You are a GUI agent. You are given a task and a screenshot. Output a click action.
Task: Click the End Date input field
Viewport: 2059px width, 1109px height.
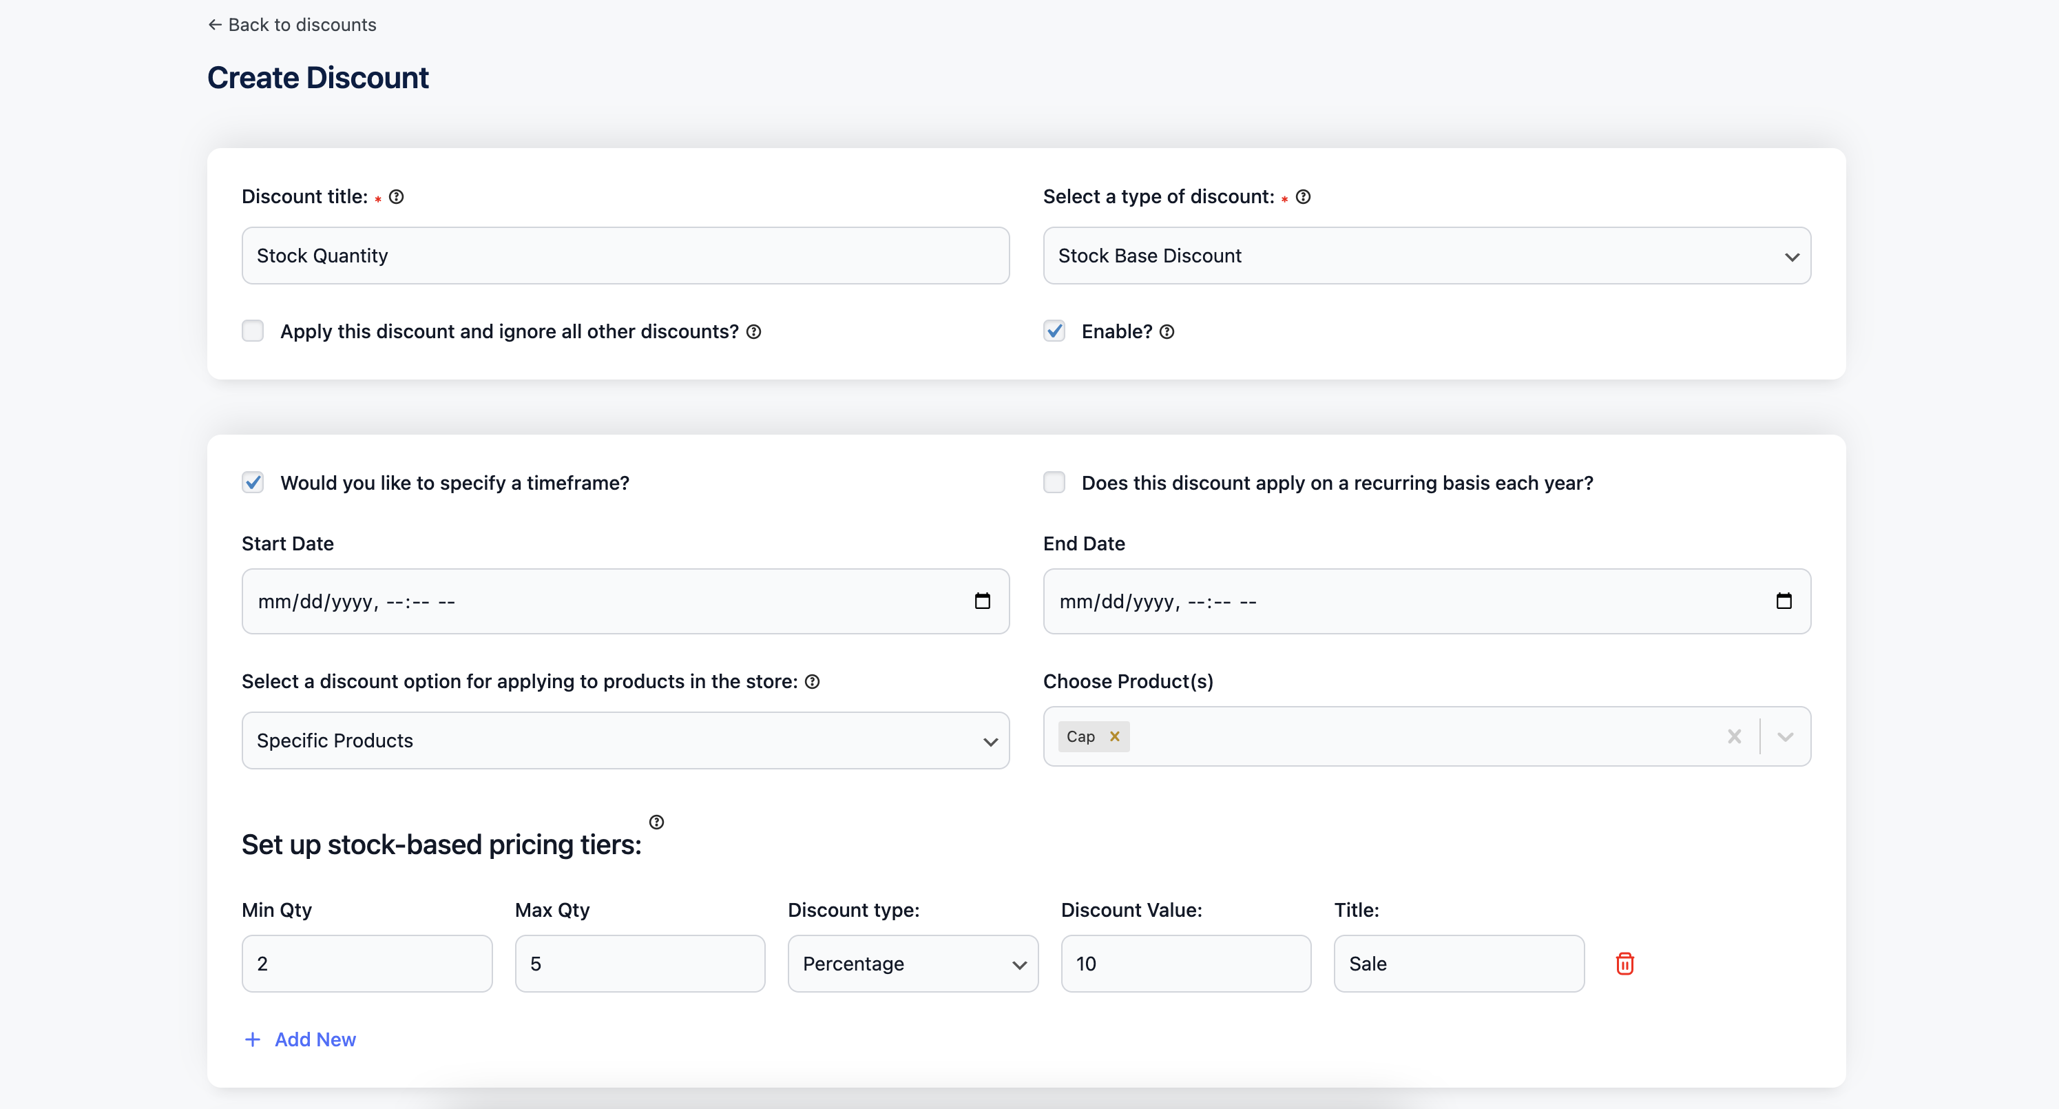[1425, 601]
